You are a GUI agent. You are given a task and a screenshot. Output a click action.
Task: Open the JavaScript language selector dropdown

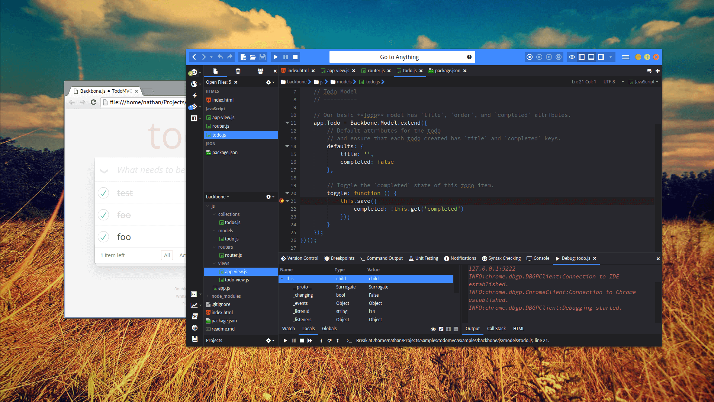(x=643, y=82)
